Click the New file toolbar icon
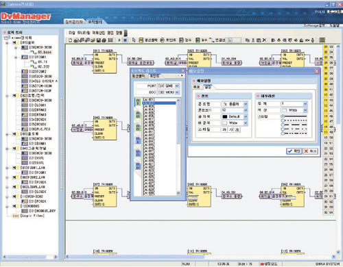 70,40
